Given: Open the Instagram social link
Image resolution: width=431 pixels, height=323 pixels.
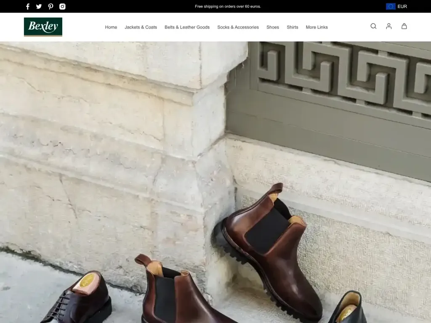Looking at the screenshot, I should (x=62, y=6).
